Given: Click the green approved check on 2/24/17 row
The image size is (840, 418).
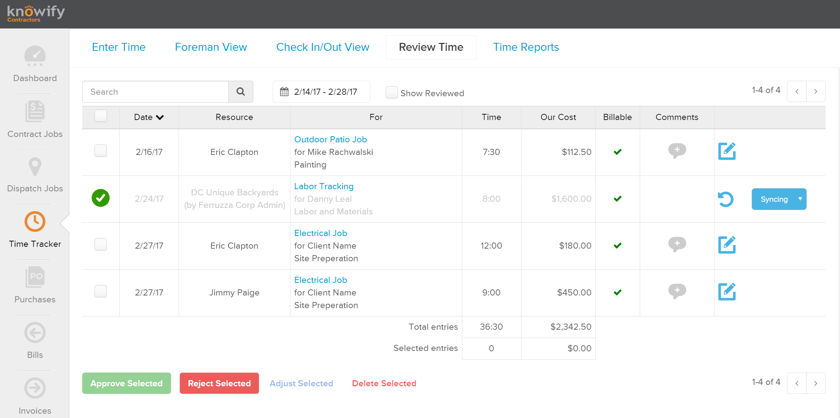Looking at the screenshot, I should tap(101, 198).
